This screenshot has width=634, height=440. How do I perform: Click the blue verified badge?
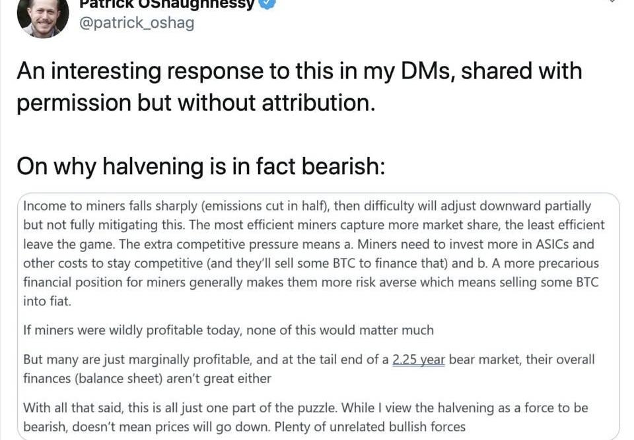point(267,3)
